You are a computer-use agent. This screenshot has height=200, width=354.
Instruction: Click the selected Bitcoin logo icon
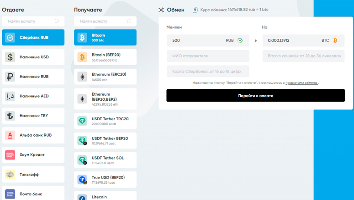click(x=82, y=37)
